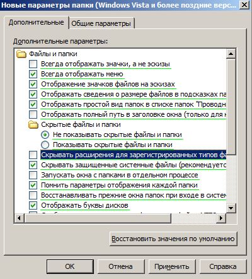Viewport: 252px width, 279px height.
Task: Click the horizontal scrollbar thumb
Action: [98, 218]
